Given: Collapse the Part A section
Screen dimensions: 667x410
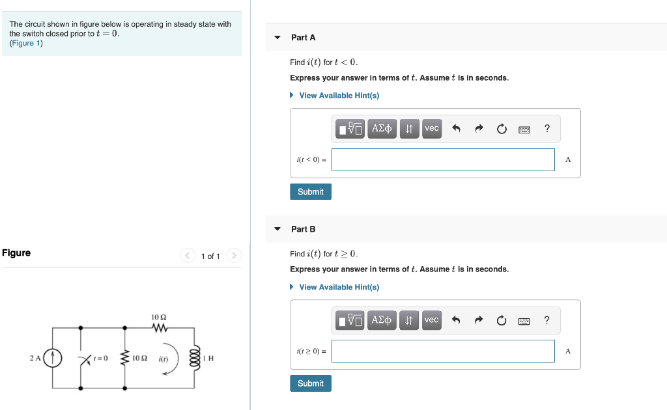Looking at the screenshot, I should coord(277,37).
